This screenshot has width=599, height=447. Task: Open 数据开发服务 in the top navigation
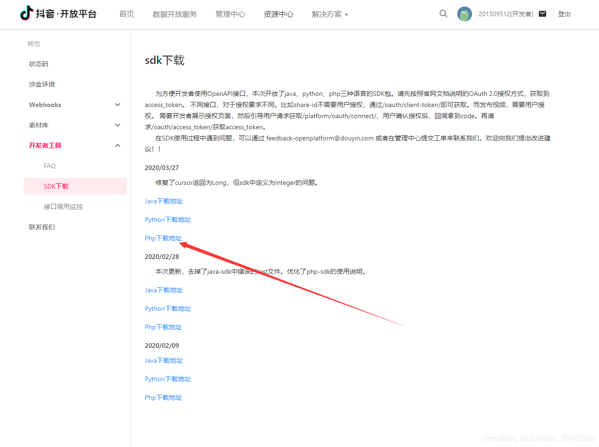[174, 14]
